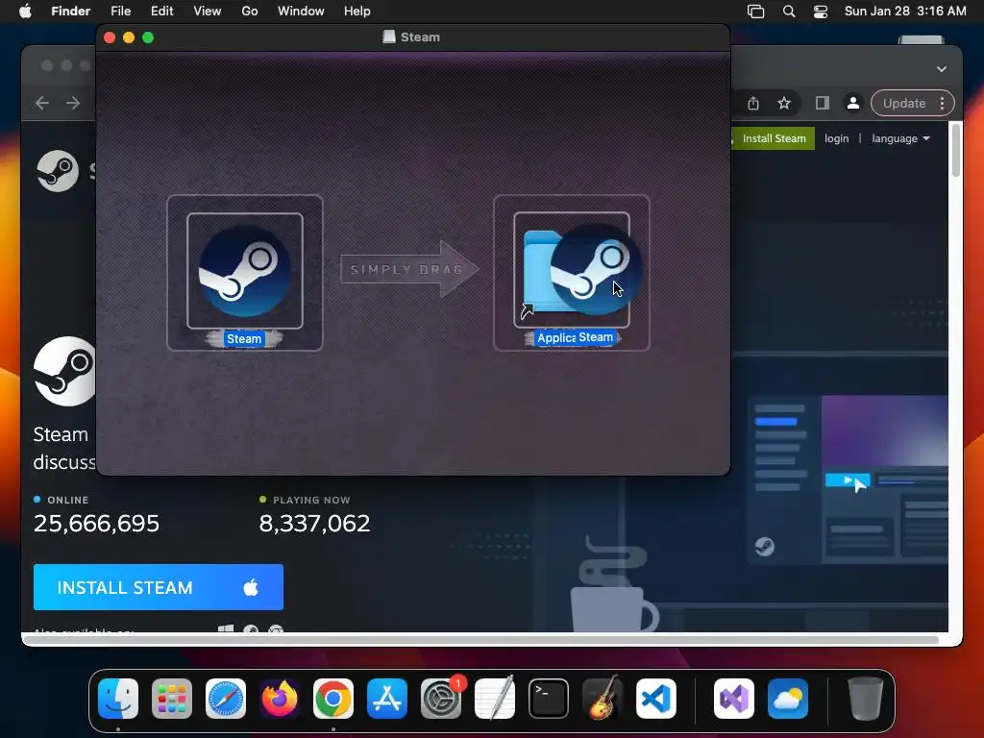Open Stage Manager icon in menu bar
Image resolution: width=984 pixels, height=738 pixels.
point(755,12)
